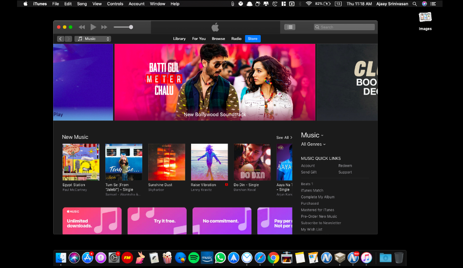Open the Raise Vibration album cover
This screenshot has width=463, height=268.
[x=210, y=162]
